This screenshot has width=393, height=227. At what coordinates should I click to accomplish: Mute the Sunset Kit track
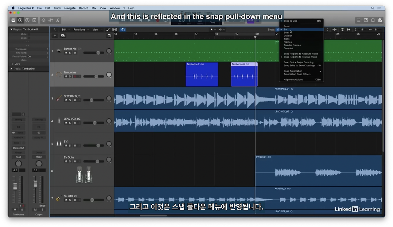(x=66, y=53)
